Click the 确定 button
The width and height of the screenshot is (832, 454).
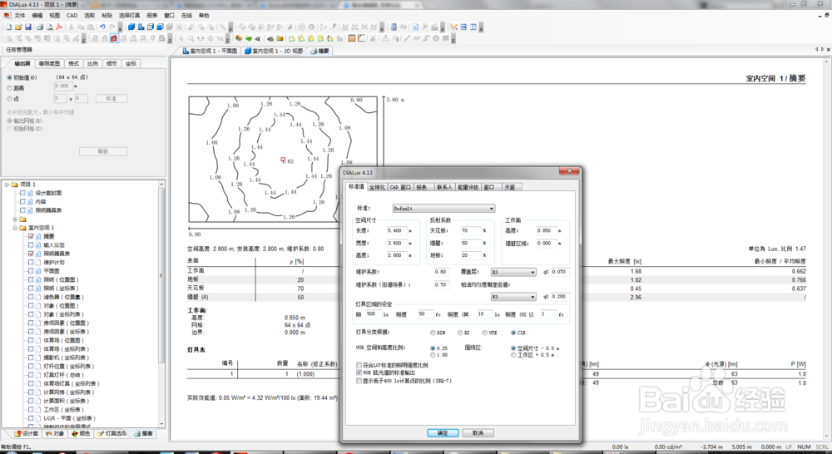(443, 432)
